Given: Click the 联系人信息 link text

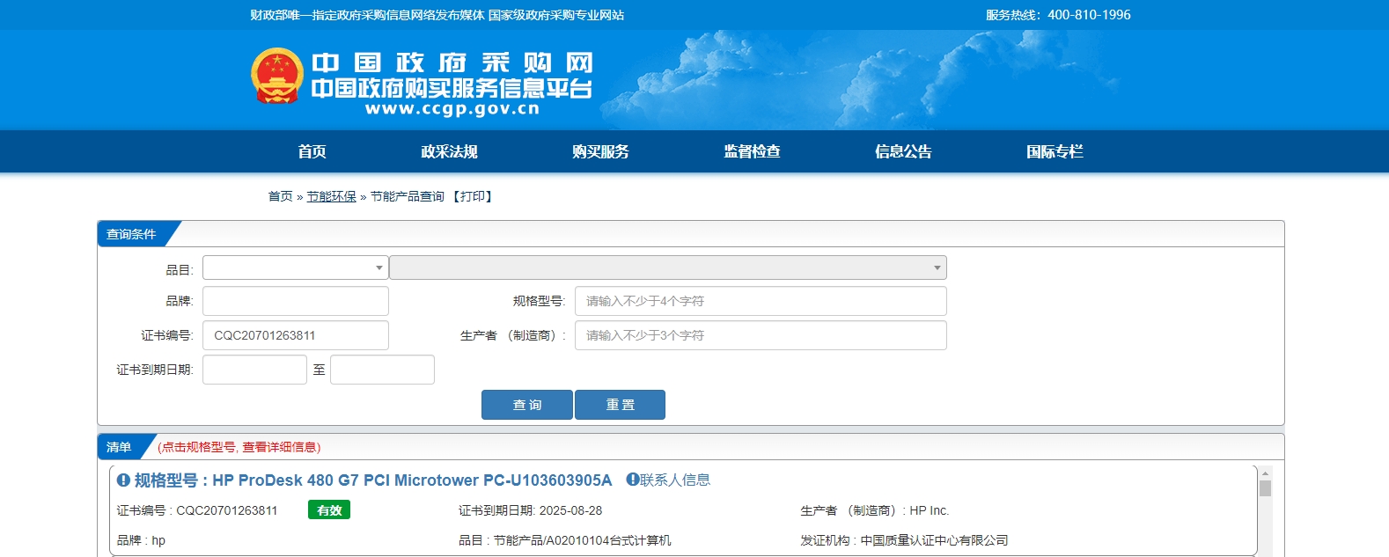Looking at the screenshot, I should [675, 480].
